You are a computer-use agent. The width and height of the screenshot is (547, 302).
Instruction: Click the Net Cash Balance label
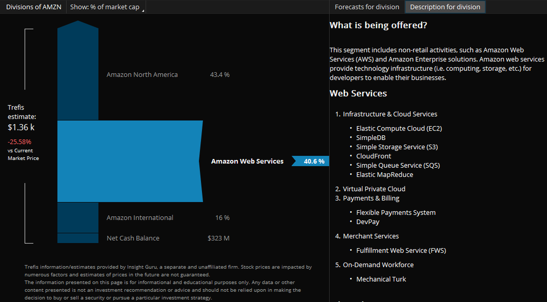pyautogui.click(x=133, y=238)
